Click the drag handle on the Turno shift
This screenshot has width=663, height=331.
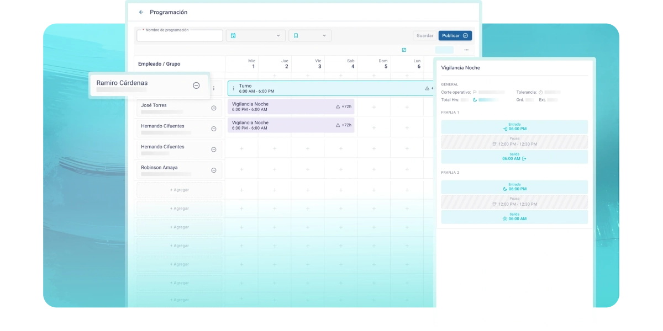tap(233, 88)
